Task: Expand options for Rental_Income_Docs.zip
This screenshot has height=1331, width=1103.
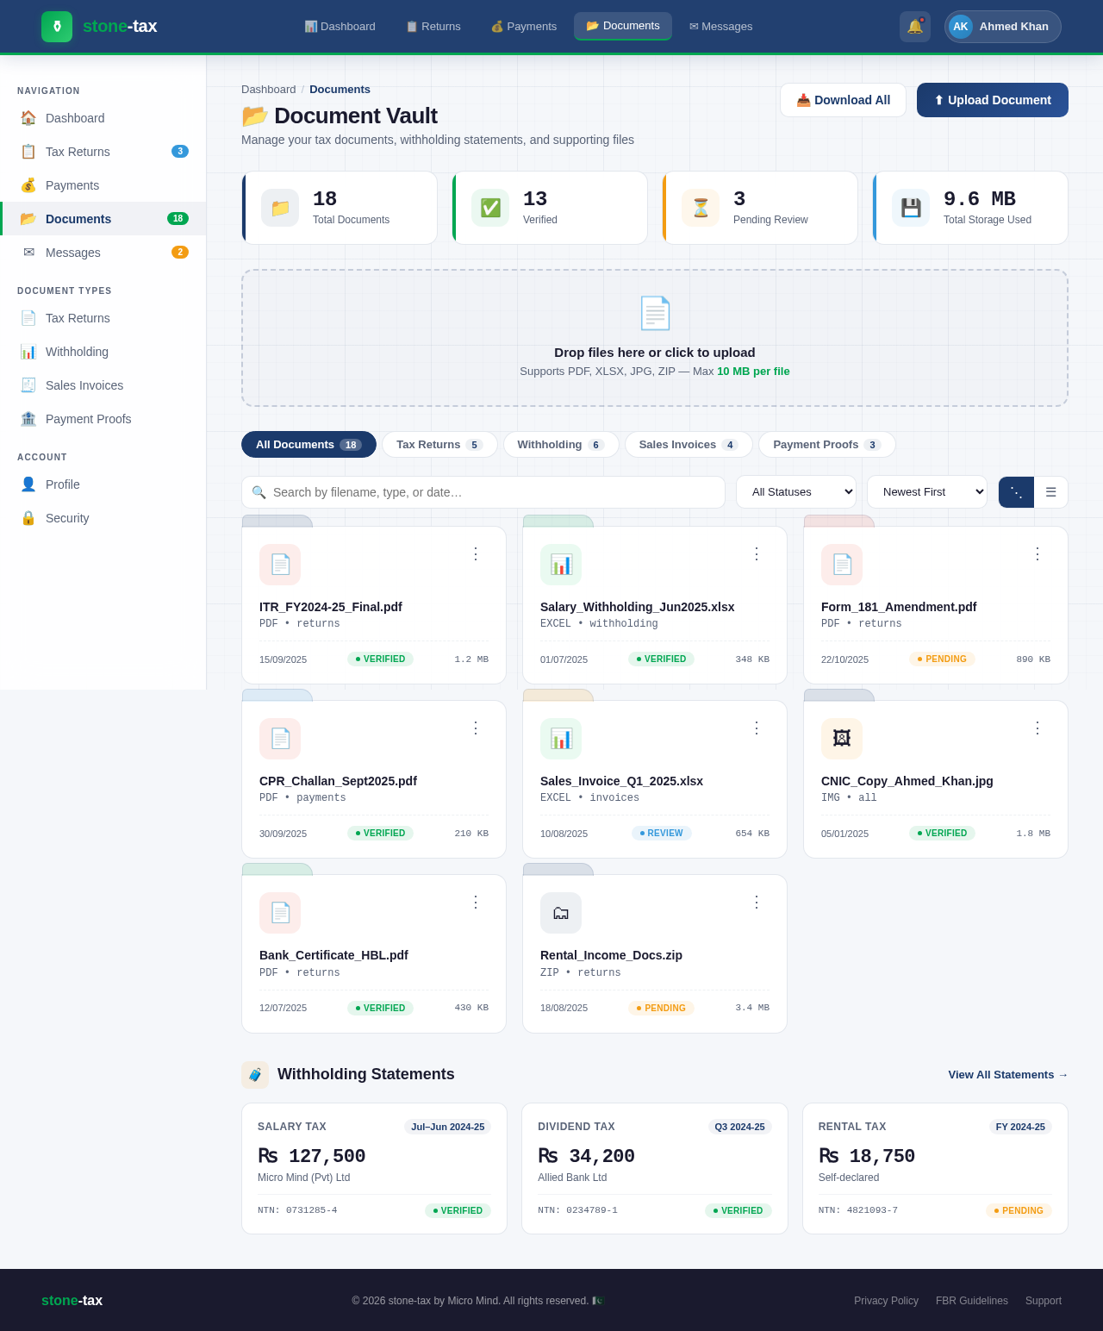Action: [x=756, y=903]
